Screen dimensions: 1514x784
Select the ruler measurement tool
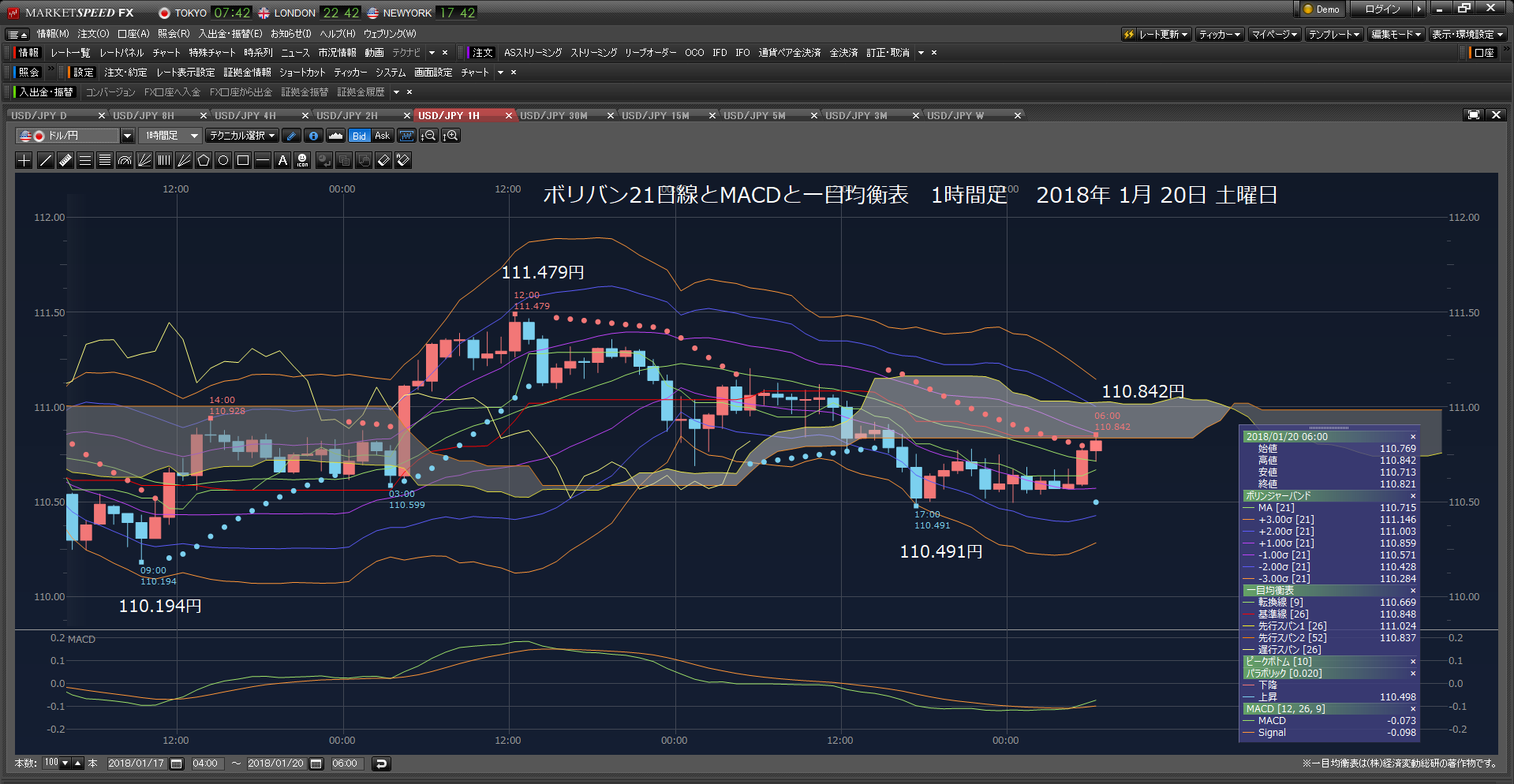click(65, 160)
